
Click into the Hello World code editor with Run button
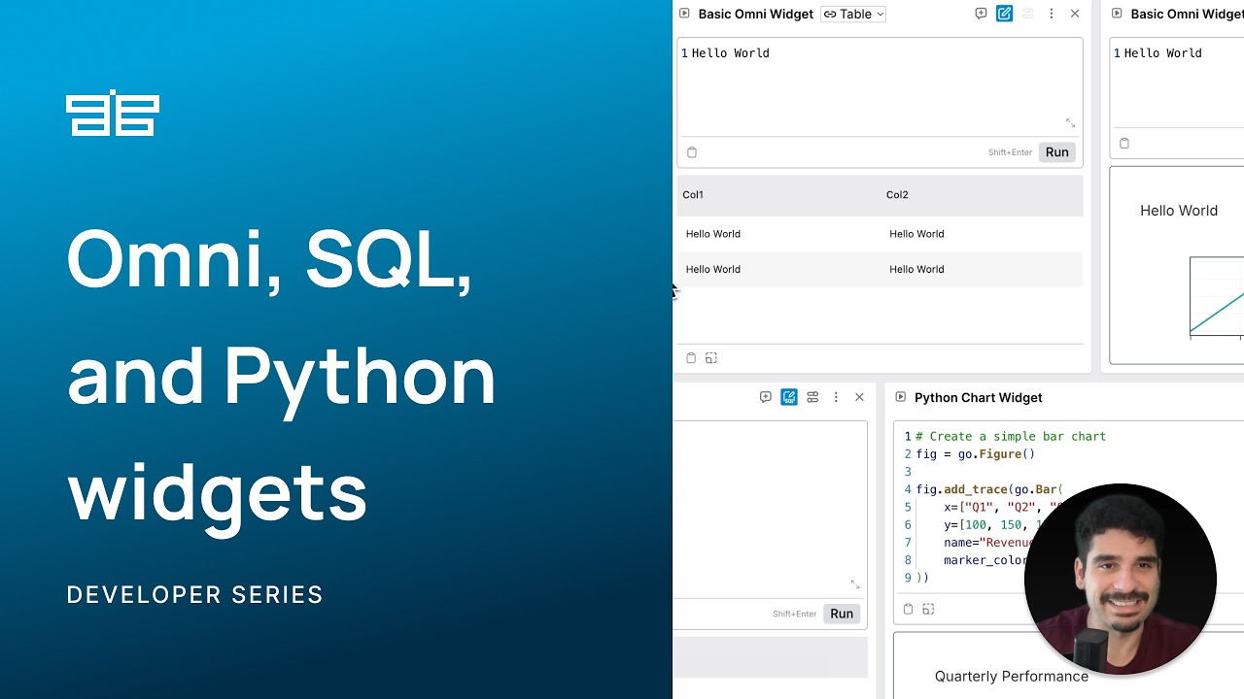pos(880,87)
